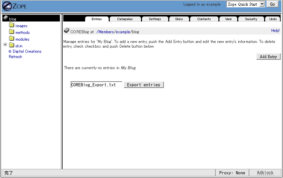Click the Refresh link in sidebar
The height and width of the screenshot is (178, 283).
pyautogui.click(x=15, y=57)
